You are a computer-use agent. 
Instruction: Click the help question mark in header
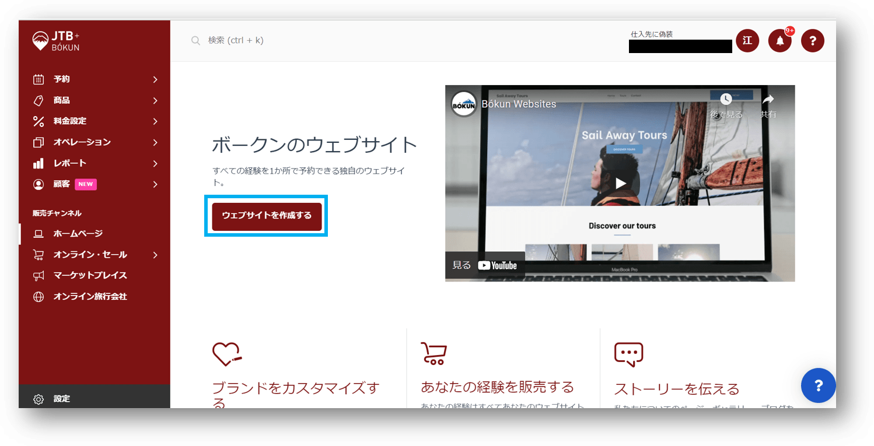tap(812, 41)
